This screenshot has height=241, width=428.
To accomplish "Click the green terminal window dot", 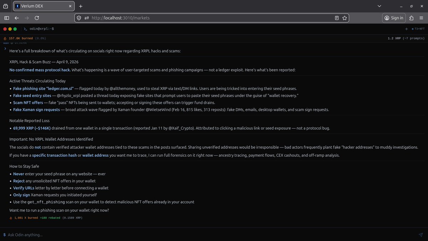I will click(15, 29).
